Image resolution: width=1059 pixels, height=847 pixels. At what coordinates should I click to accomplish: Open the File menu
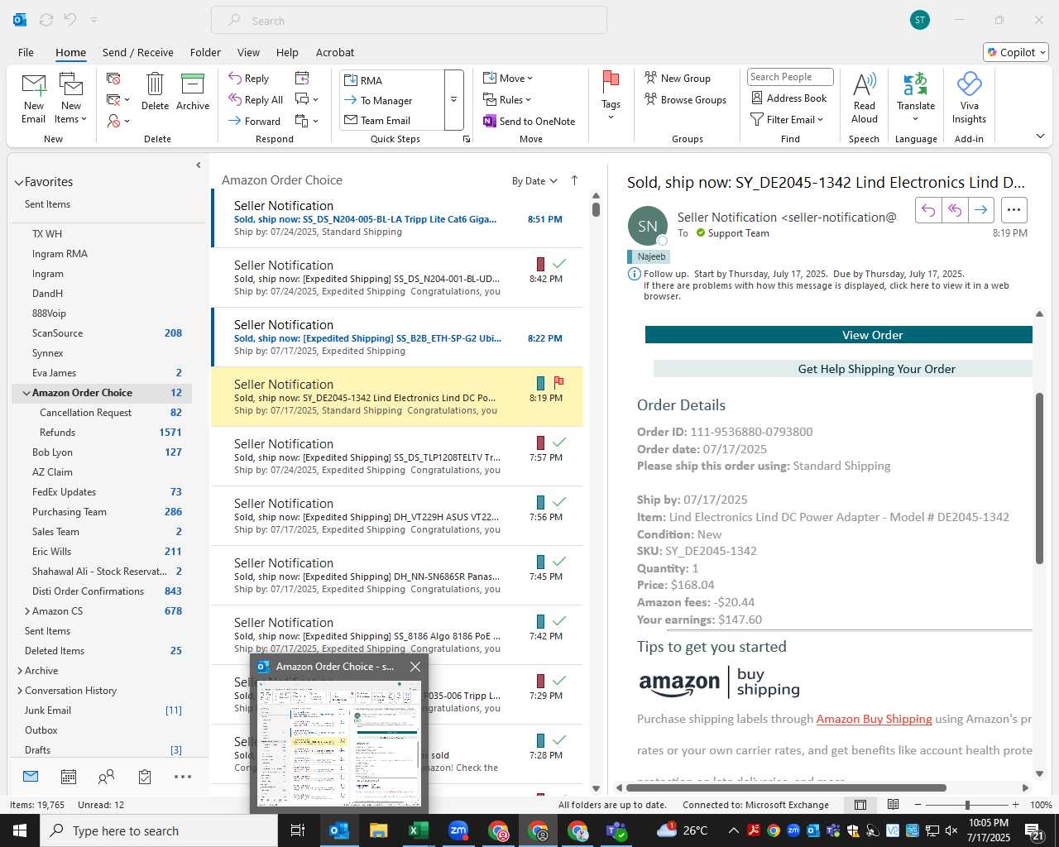pos(26,52)
